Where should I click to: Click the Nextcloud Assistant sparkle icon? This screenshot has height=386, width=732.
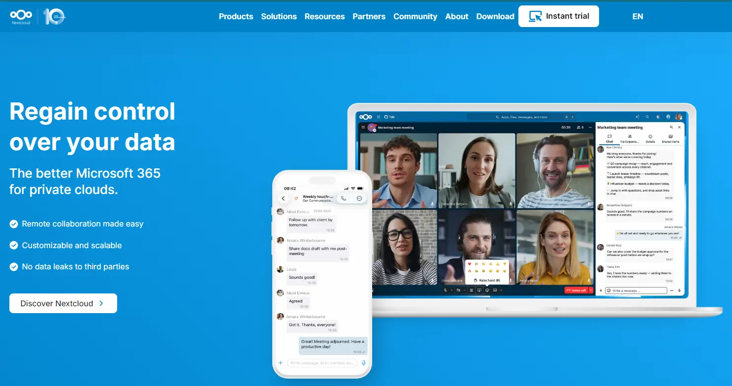click(x=637, y=117)
